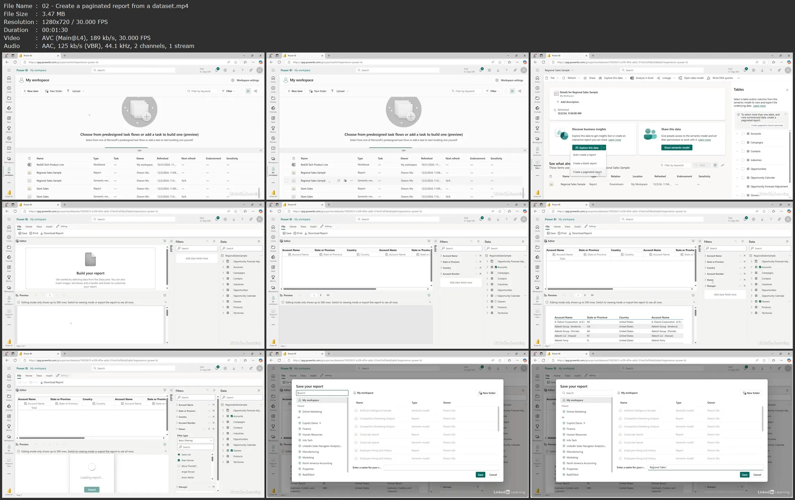Click the refresh icon on the hovered Regional Sales Sample row
The width and height of the screenshot is (795, 500).
point(339,181)
